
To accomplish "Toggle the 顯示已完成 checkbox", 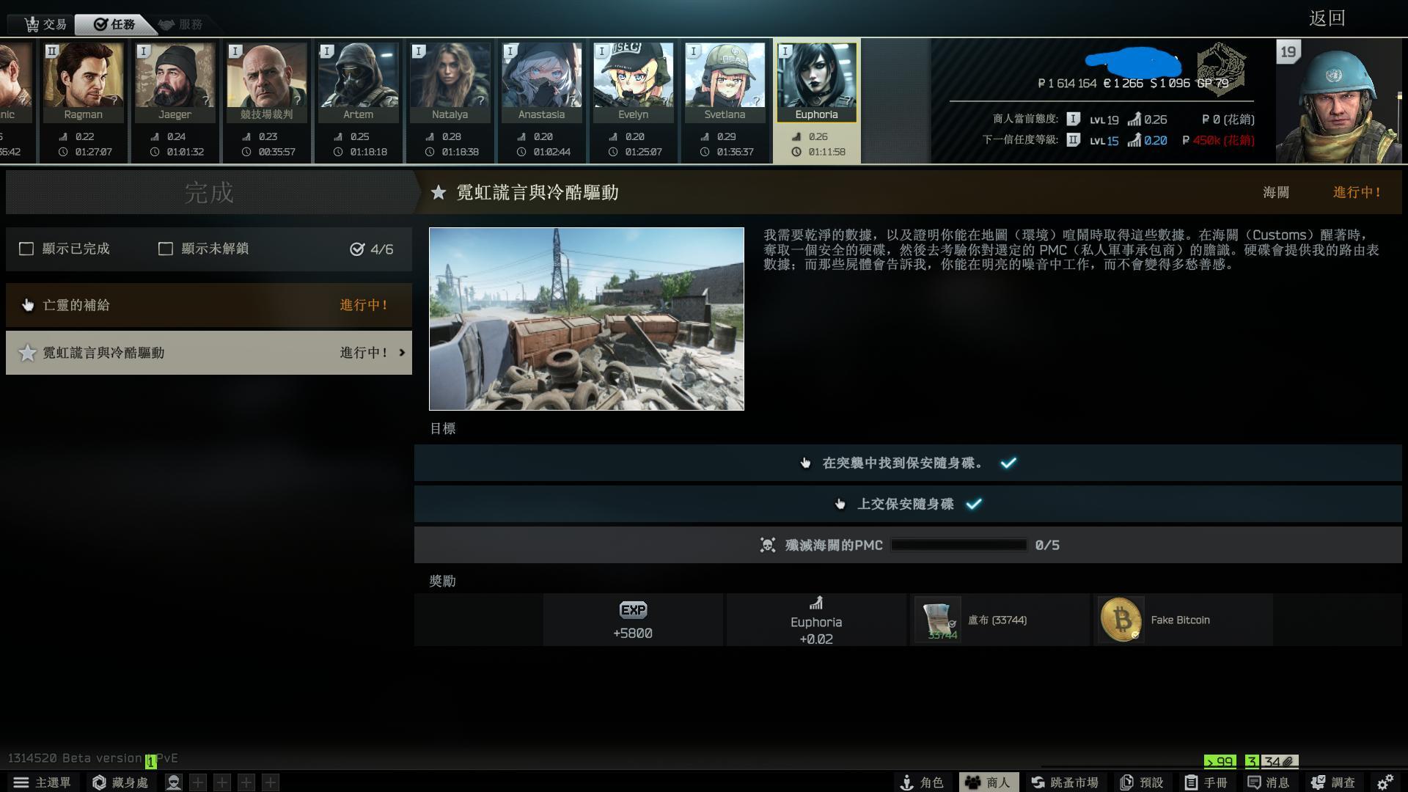I will pos(26,249).
